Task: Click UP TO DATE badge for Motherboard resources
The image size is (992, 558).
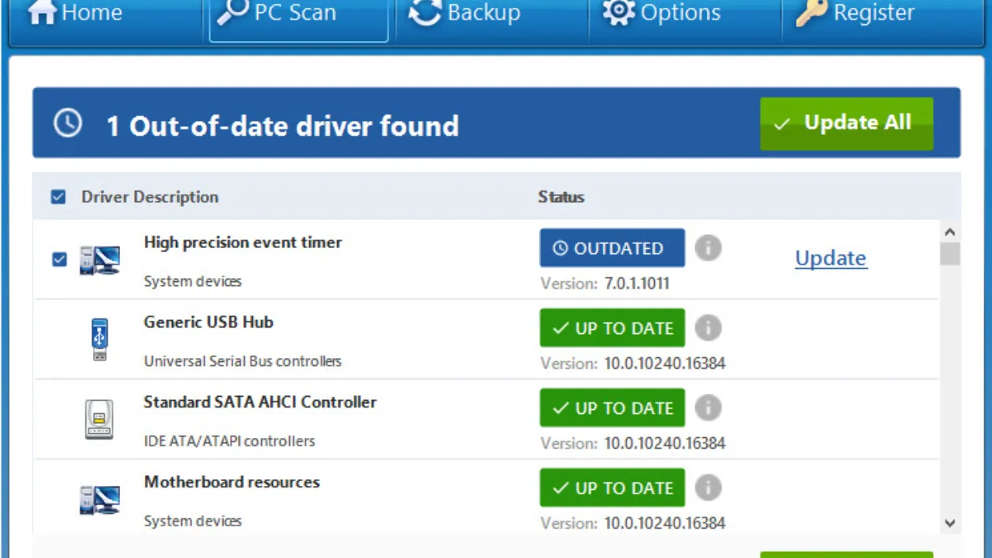Action: 612,487
